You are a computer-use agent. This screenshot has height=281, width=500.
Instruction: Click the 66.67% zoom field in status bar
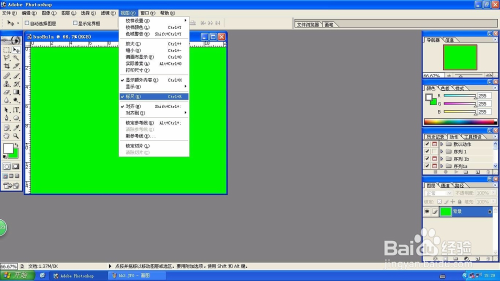pos(8,266)
